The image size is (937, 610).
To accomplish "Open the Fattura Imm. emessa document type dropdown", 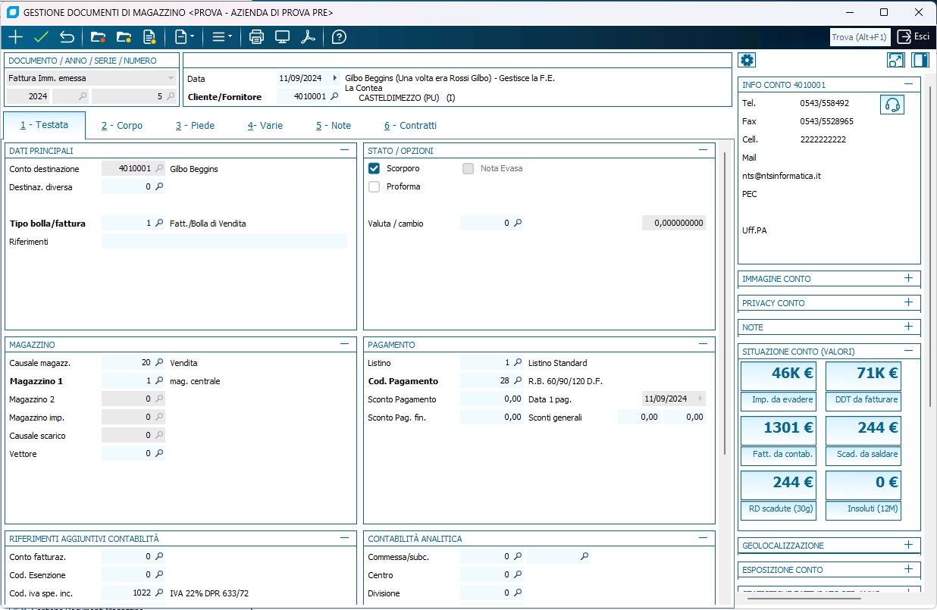I will [171, 78].
